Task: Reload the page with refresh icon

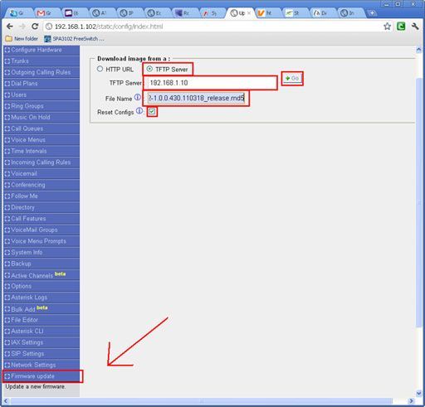Action: coord(35,27)
